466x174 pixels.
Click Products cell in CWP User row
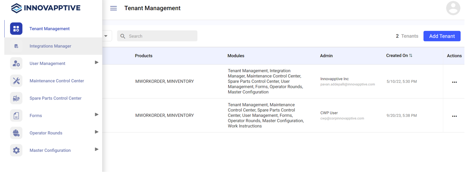165,115
